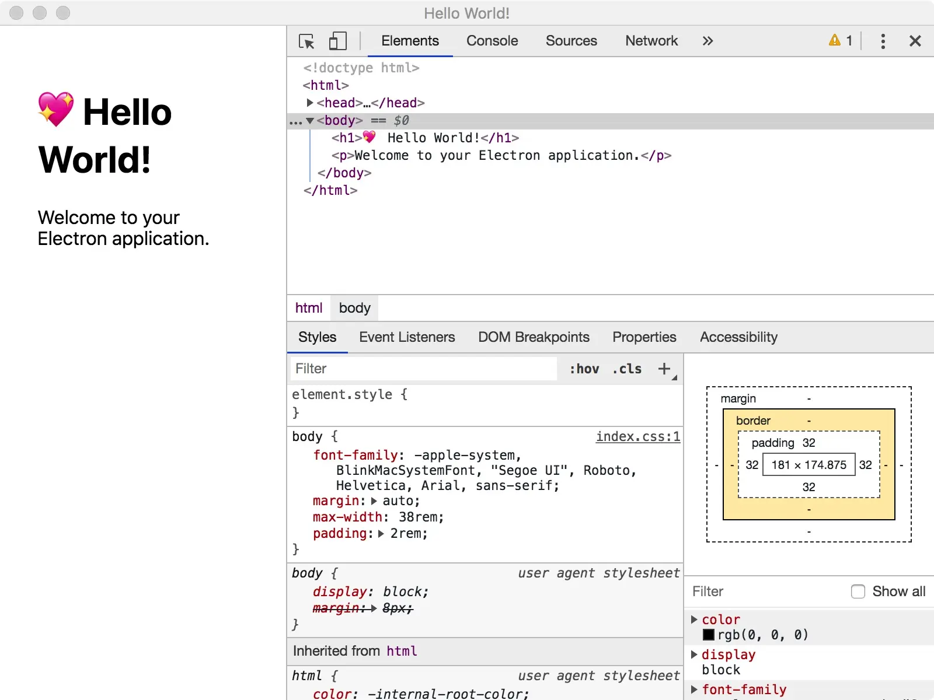Image resolution: width=934 pixels, height=700 pixels.
Task: Click the border label in box model
Action: click(753, 421)
